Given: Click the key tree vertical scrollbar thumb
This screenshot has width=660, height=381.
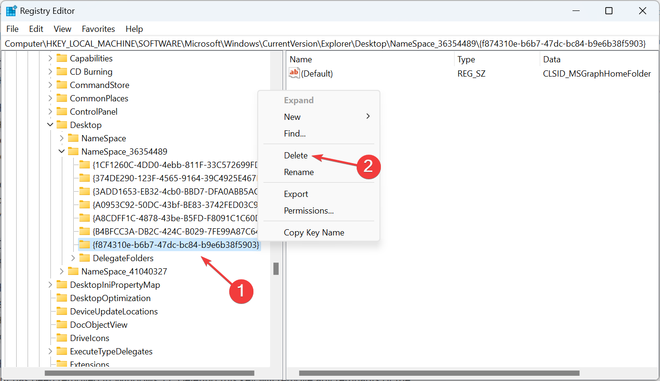Looking at the screenshot, I should [276, 269].
